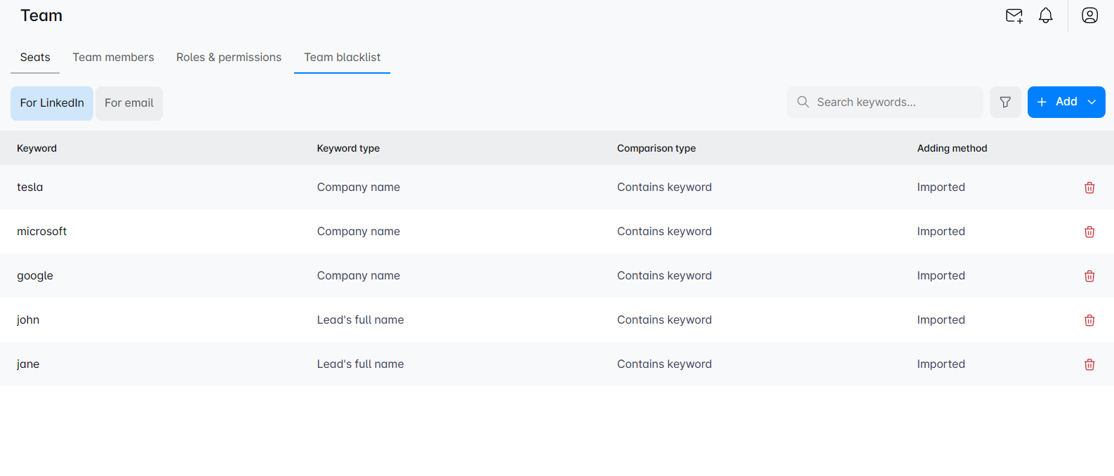This screenshot has height=476, width=1114.
Task: Remove the jane keyword row
Action: point(1089,364)
